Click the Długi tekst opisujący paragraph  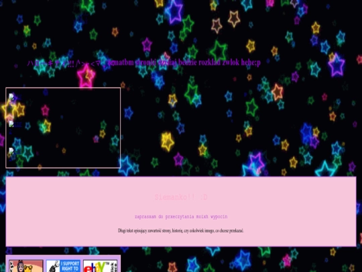tap(181, 230)
